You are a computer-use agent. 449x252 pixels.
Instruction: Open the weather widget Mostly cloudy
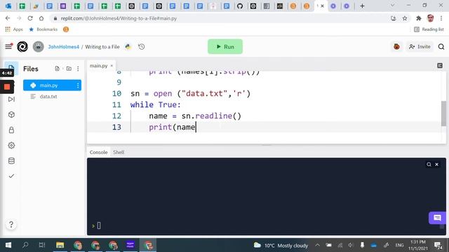(281, 245)
